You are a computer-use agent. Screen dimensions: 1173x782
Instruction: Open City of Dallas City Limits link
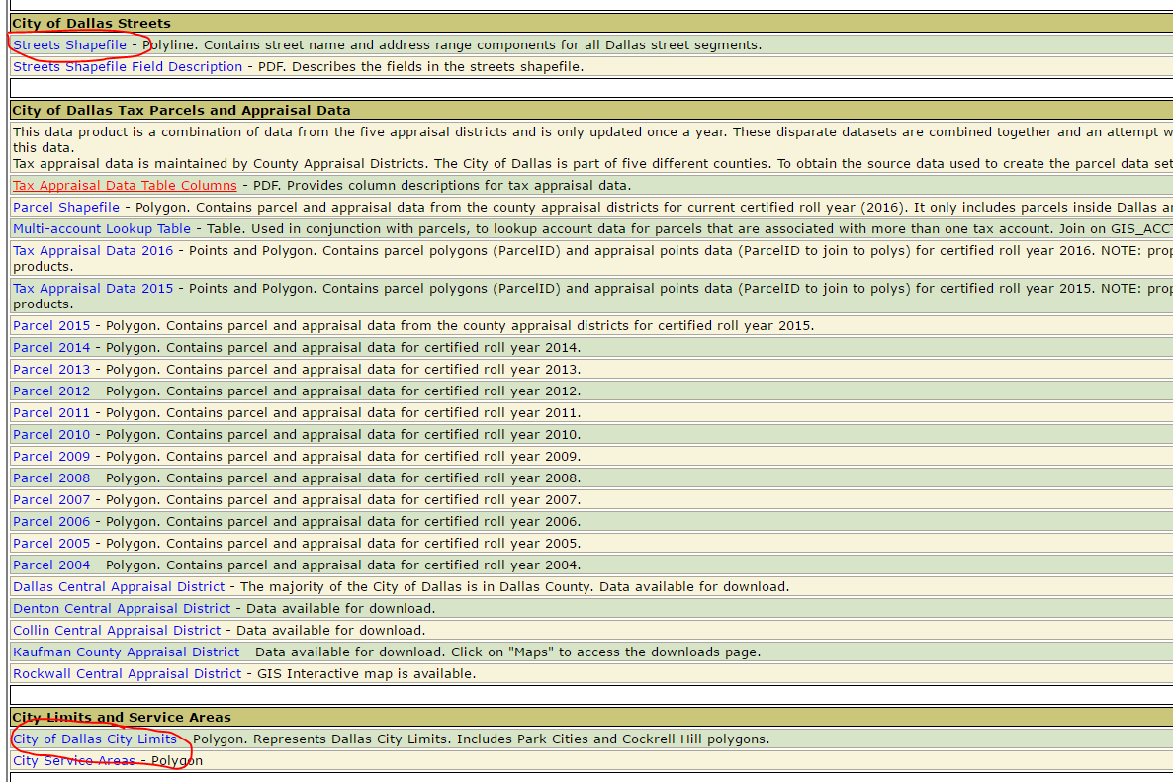coord(94,739)
